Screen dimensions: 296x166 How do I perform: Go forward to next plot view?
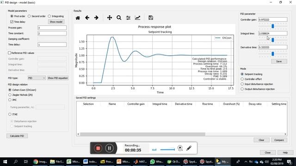[96, 18]
